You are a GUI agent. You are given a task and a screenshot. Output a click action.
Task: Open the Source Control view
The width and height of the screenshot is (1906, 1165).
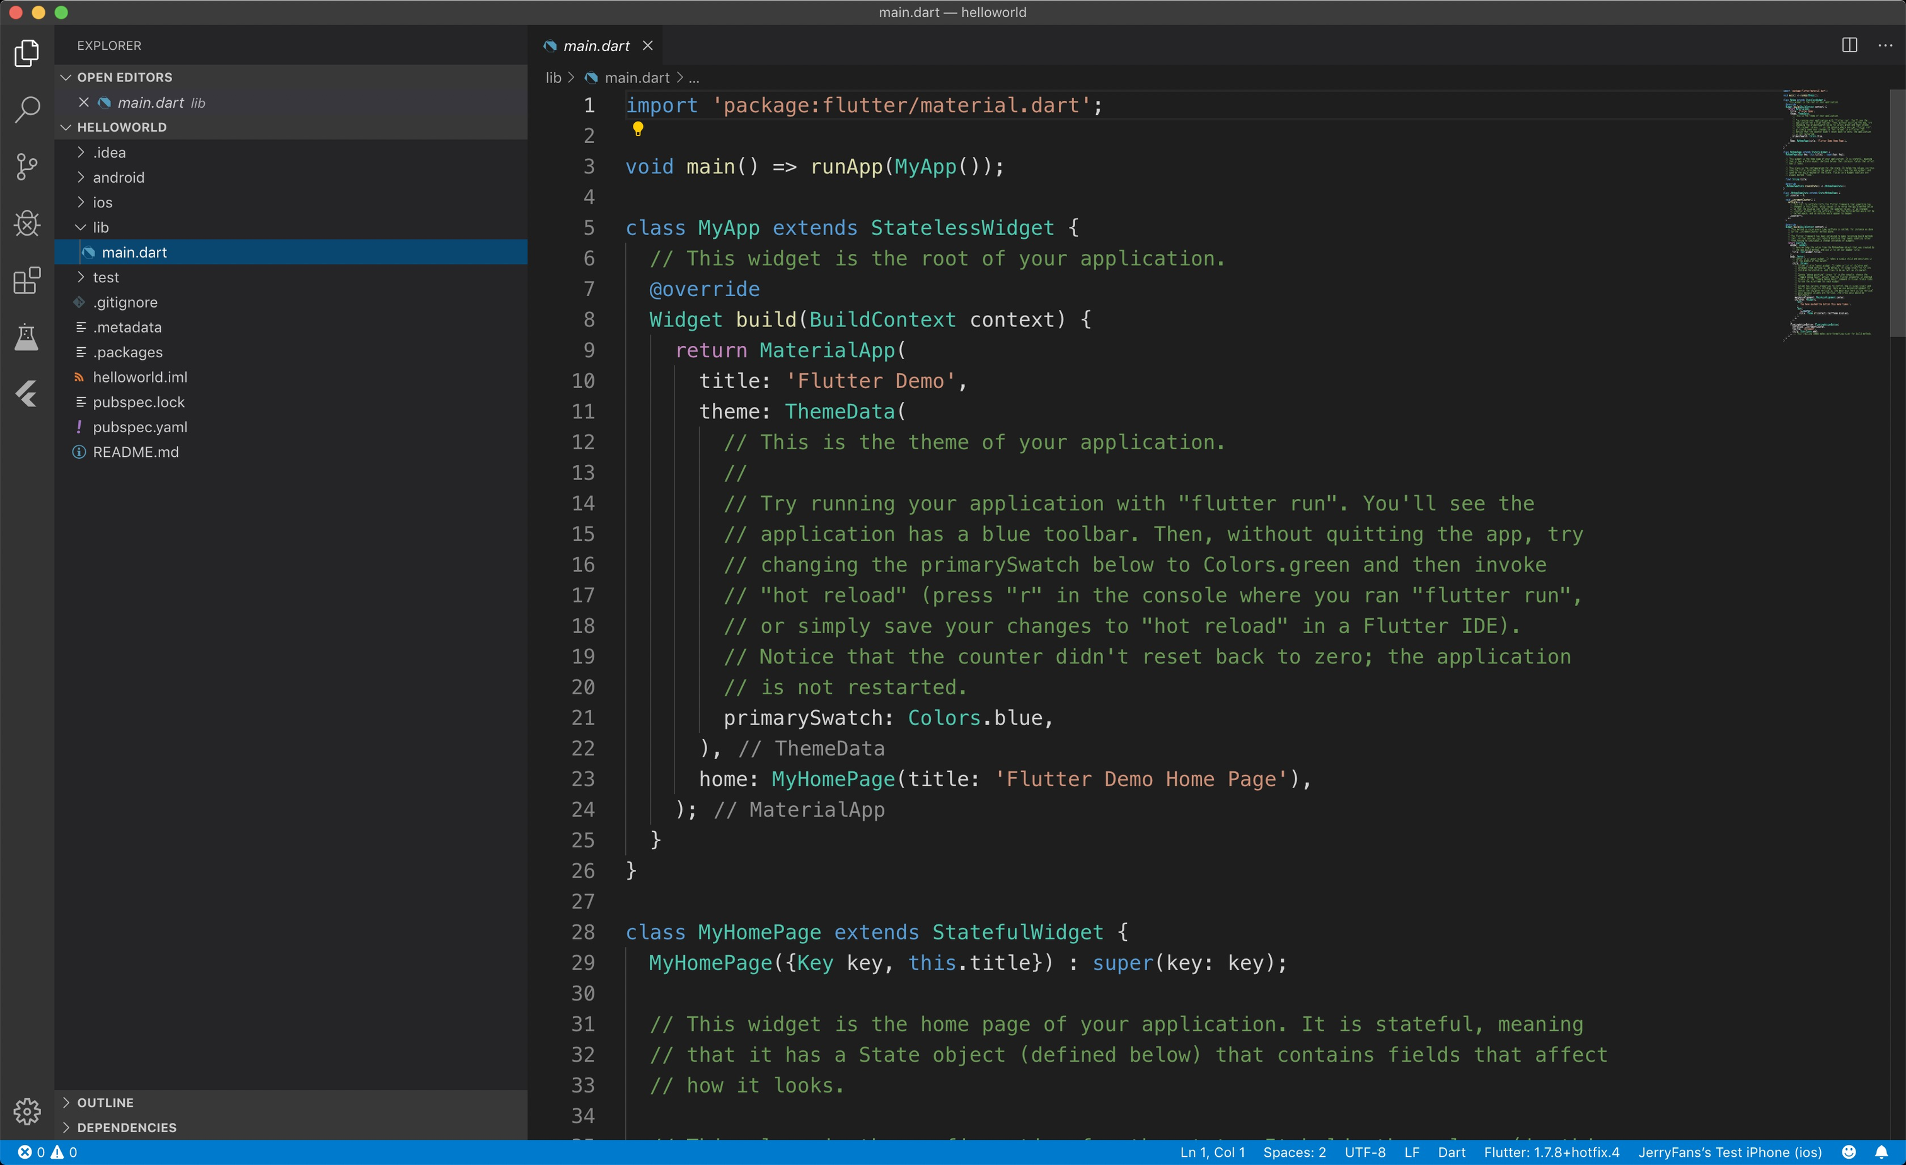pos(27,166)
